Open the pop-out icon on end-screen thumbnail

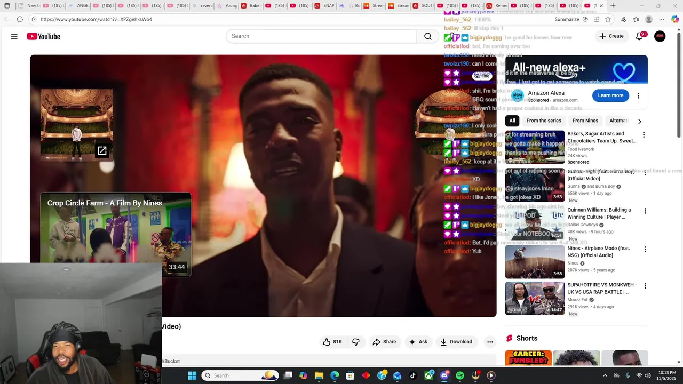pyautogui.click(x=102, y=151)
